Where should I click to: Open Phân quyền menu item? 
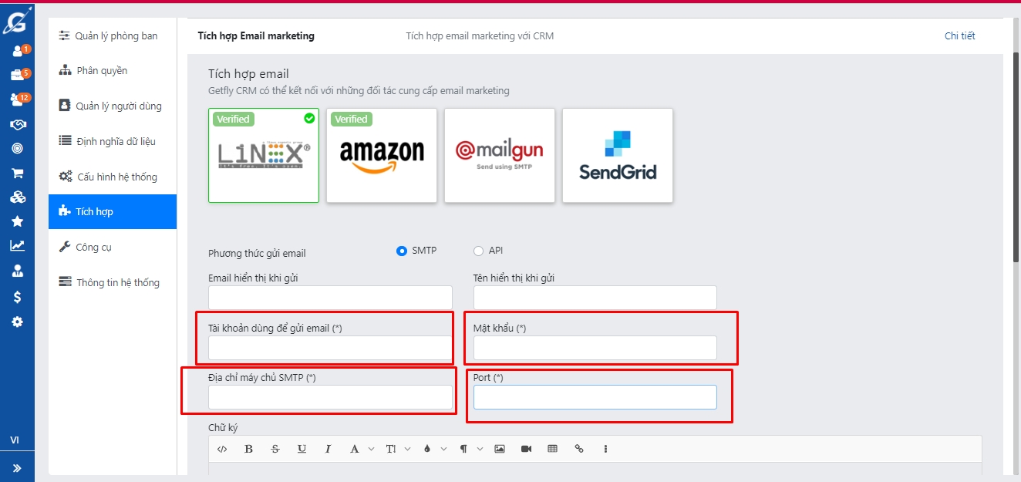tap(102, 71)
